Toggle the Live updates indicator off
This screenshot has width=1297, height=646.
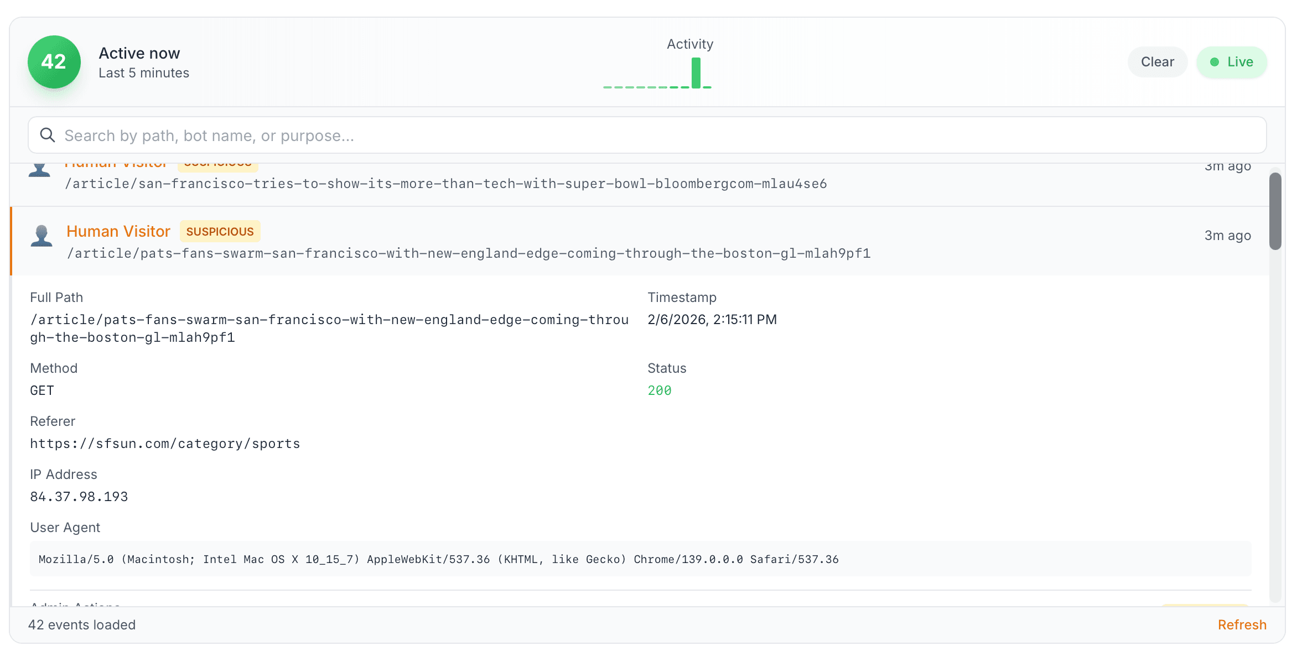coord(1231,62)
